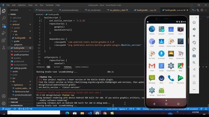
Task: Switch to the PROBLEMS panel tab
Action: pos(40,67)
